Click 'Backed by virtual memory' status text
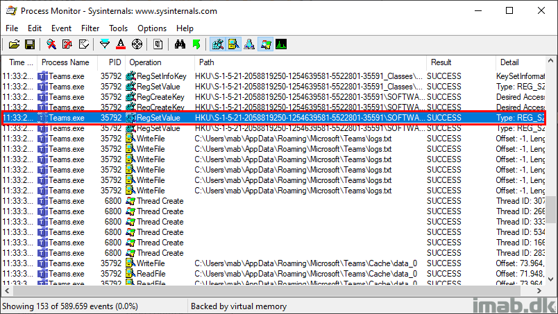Screen dimensions: 558x314 coord(239,306)
